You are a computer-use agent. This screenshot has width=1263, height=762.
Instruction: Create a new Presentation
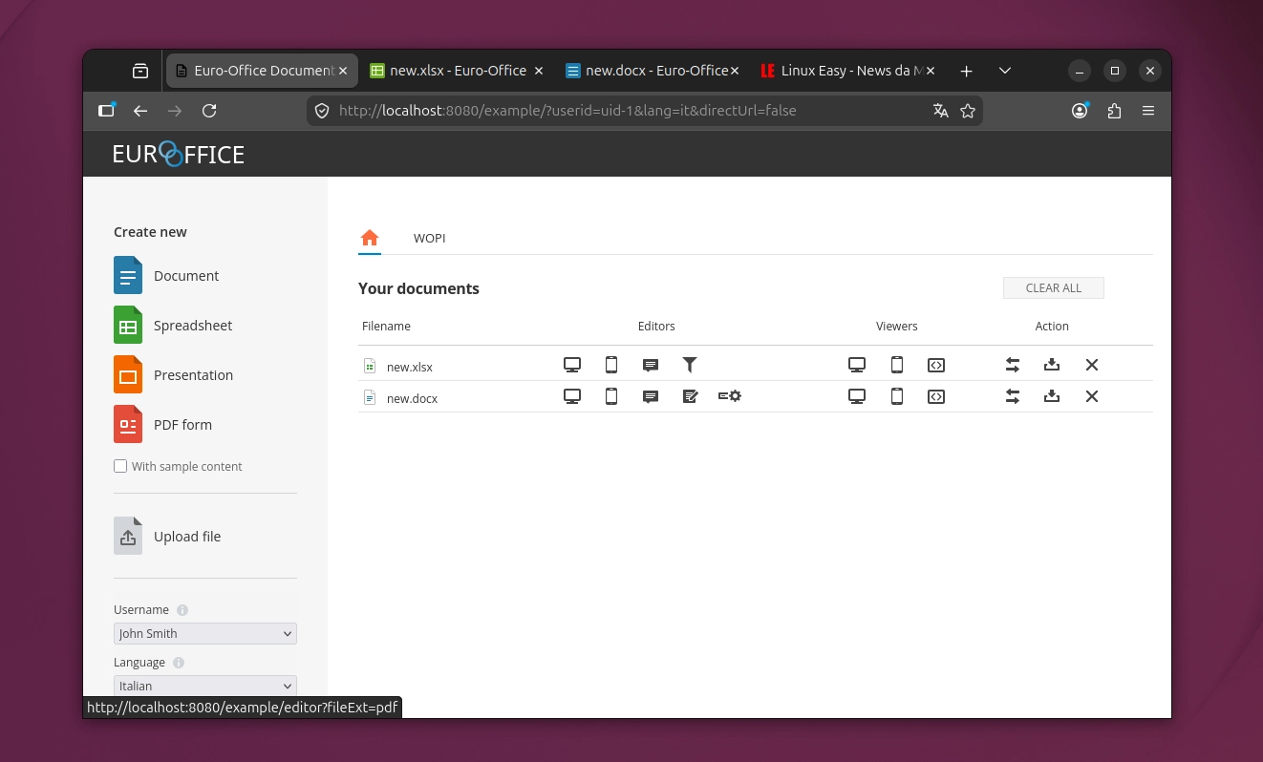(173, 374)
